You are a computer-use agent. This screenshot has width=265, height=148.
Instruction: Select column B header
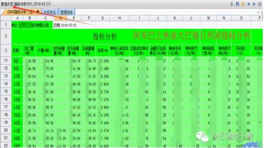(30, 18)
